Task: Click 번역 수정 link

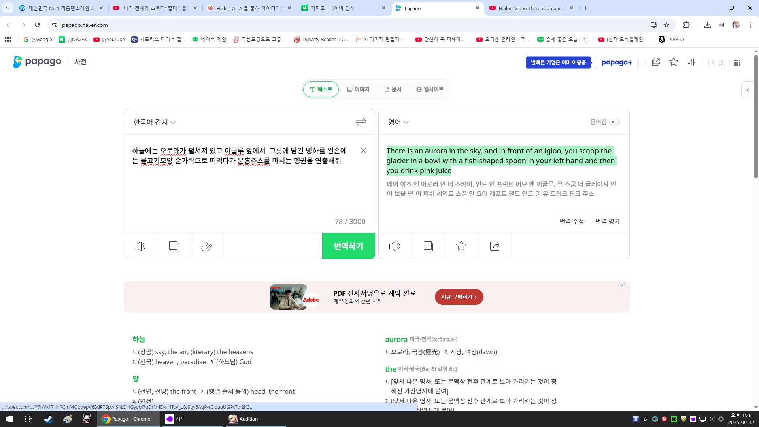Action: (x=571, y=221)
